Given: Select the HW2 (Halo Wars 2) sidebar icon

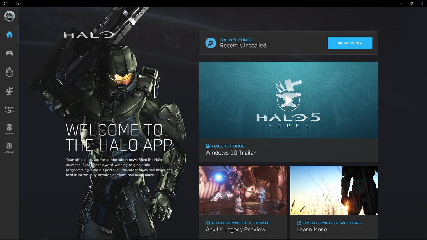Looking at the screenshot, I should coord(9,110).
